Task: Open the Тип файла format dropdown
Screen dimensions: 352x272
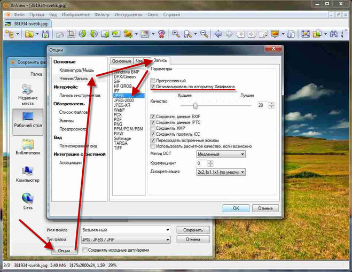Action: tap(126, 239)
